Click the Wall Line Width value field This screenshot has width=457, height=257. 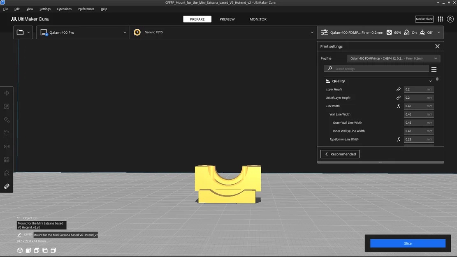418,114
